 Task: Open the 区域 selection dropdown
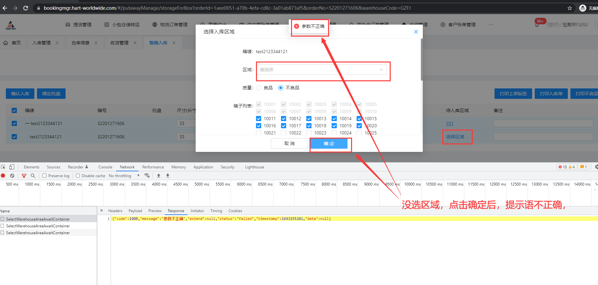[321, 70]
